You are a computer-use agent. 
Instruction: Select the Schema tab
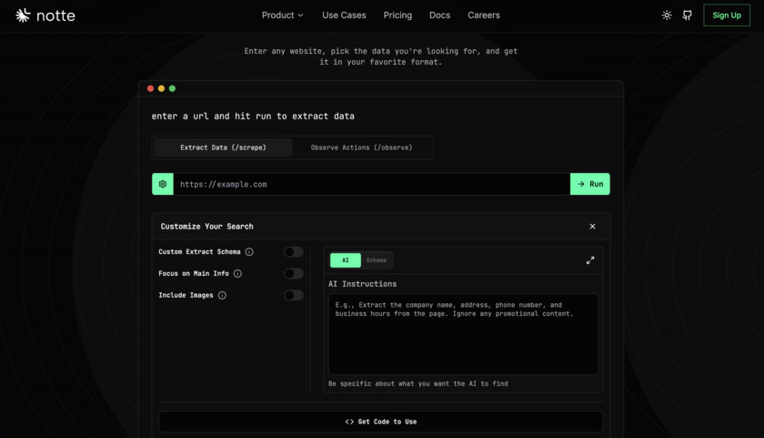[377, 260]
